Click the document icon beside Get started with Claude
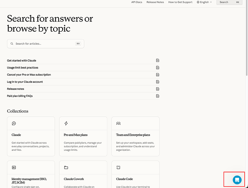This screenshot has width=248, height=188. (158, 61)
